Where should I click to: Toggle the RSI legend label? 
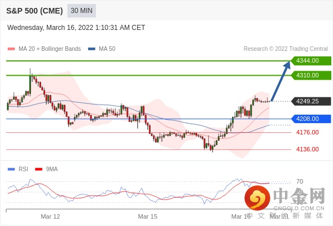point(23,169)
